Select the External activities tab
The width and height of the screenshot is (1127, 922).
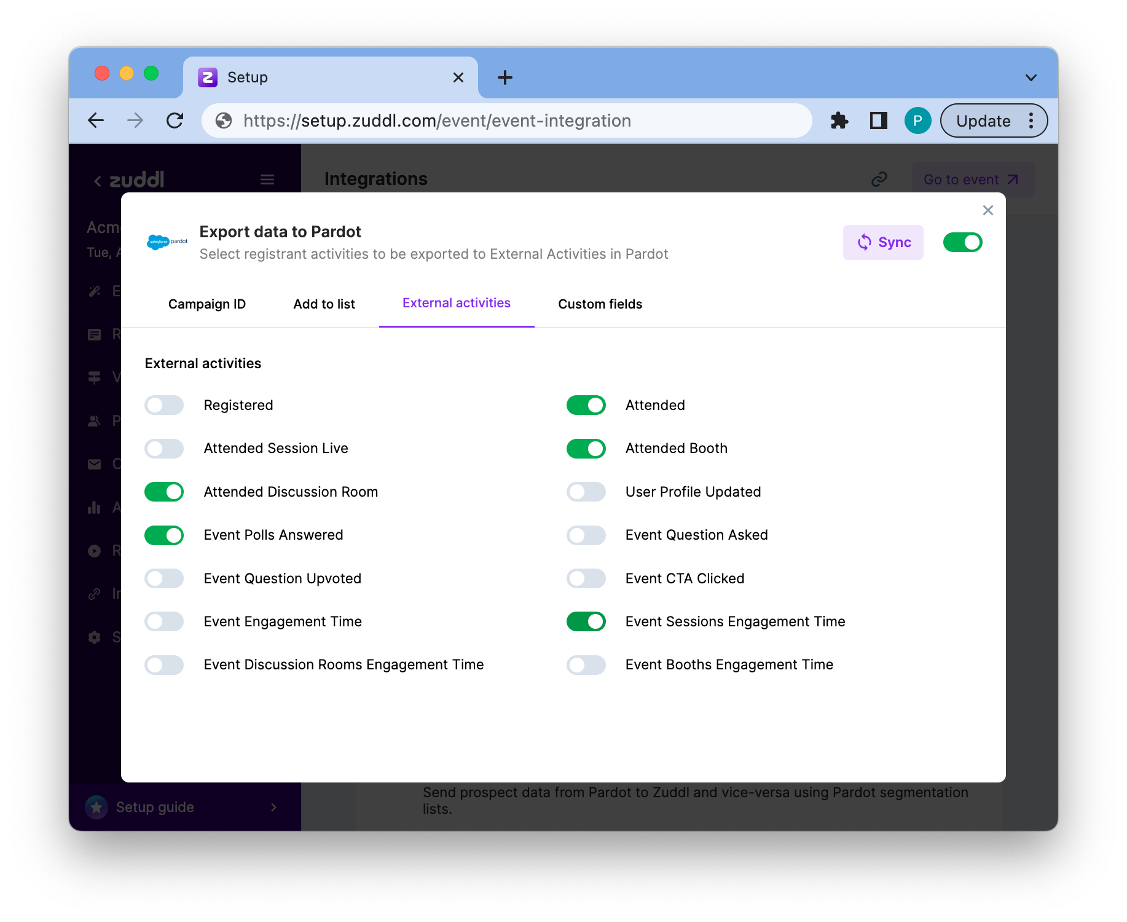(x=457, y=304)
